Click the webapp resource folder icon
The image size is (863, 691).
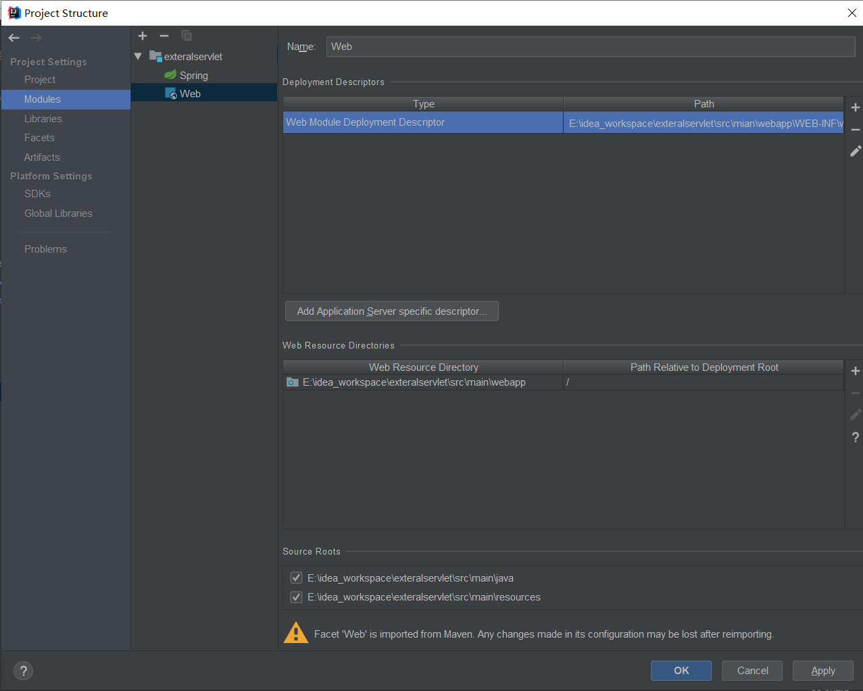point(292,382)
